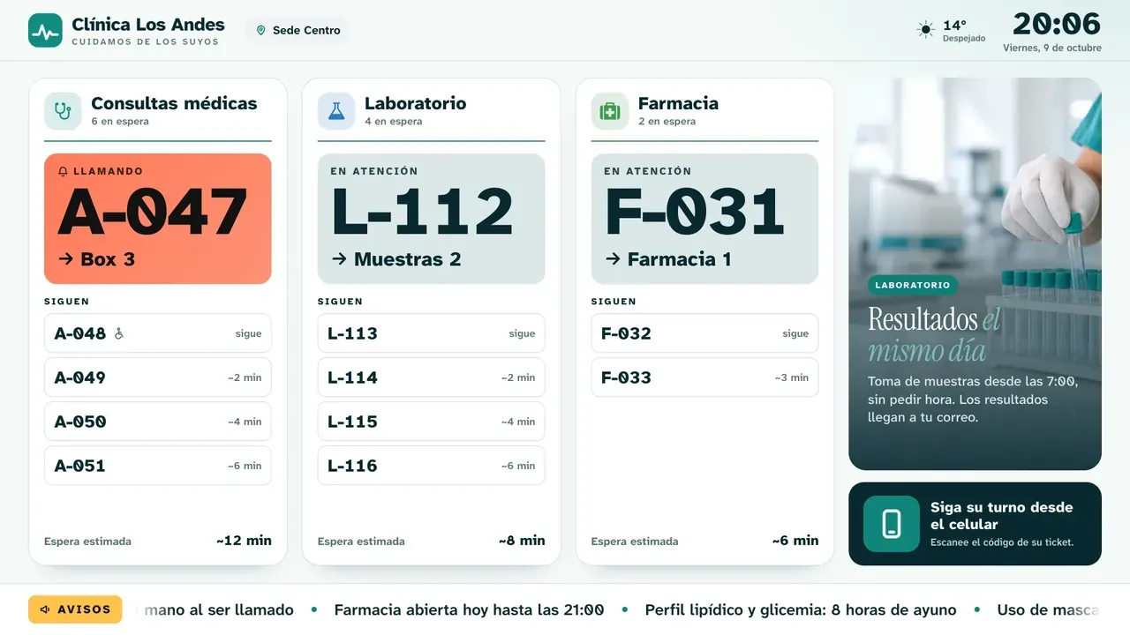Click the '~8 min' estimated wait value

point(522,541)
